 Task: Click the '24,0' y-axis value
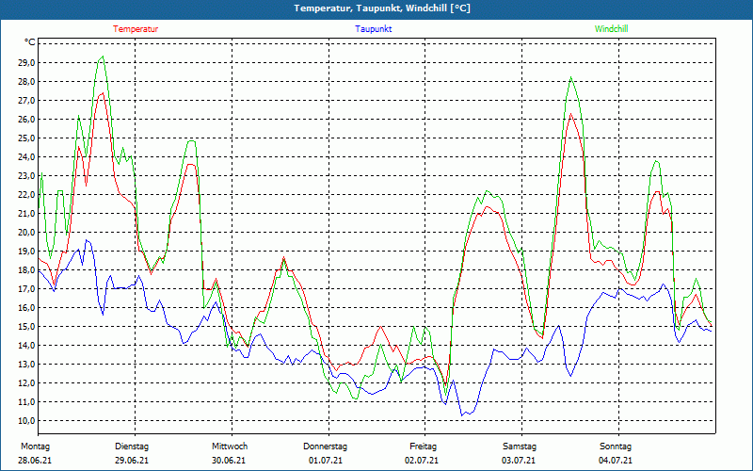pos(27,156)
